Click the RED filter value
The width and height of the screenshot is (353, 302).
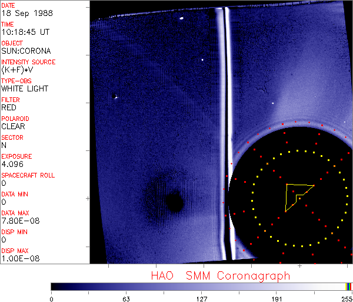(x=9, y=107)
